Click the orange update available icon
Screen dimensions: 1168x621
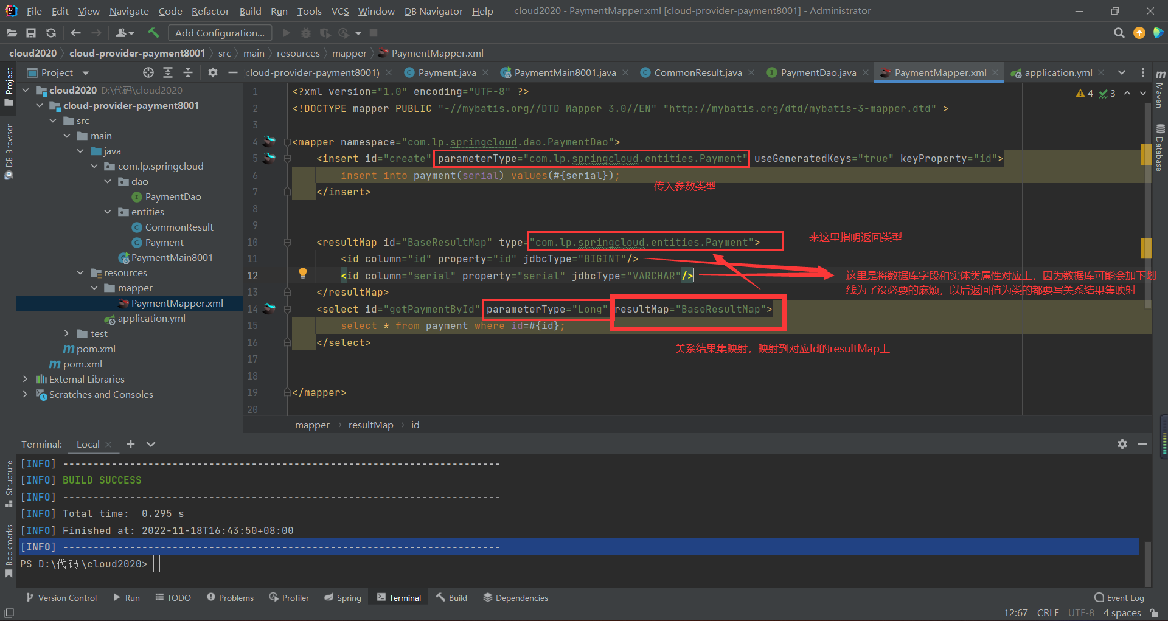(1139, 33)
